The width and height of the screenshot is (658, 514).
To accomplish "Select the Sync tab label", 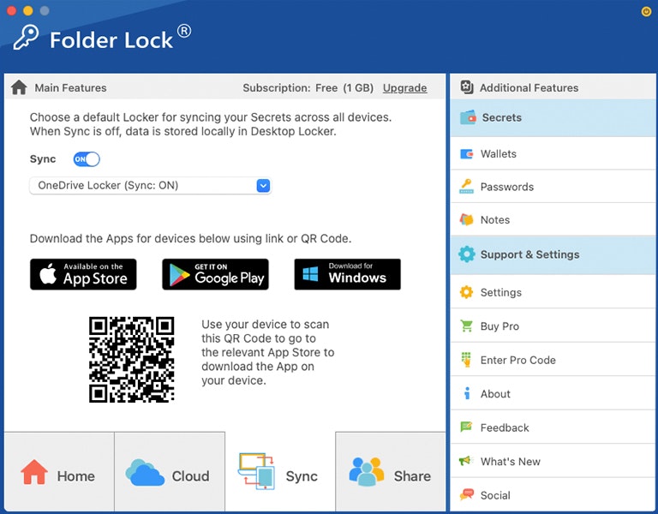I will [302, 476].
